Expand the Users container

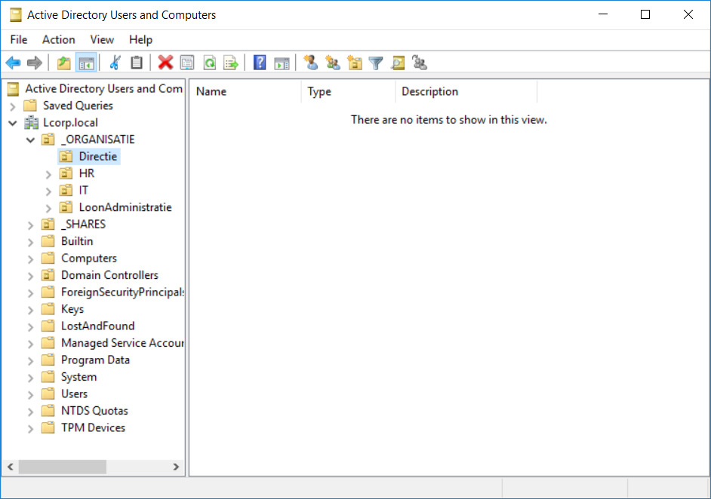30,395
